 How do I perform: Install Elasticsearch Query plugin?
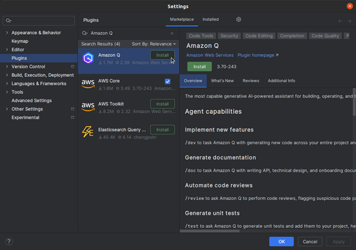tap(163, 130)
